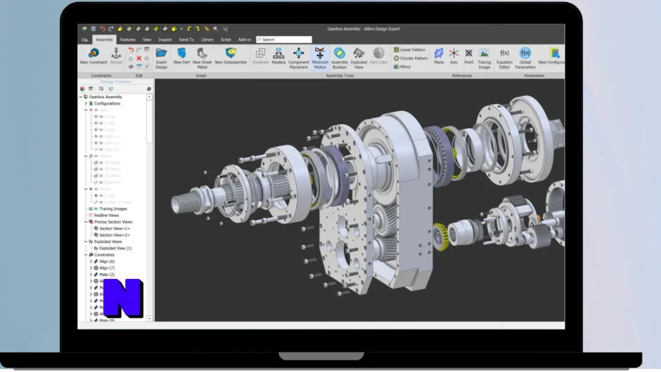
Task: Switch to the Features tab
Action: tap(128, 39)
